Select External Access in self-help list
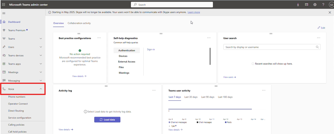 click(x=127, y=62)
